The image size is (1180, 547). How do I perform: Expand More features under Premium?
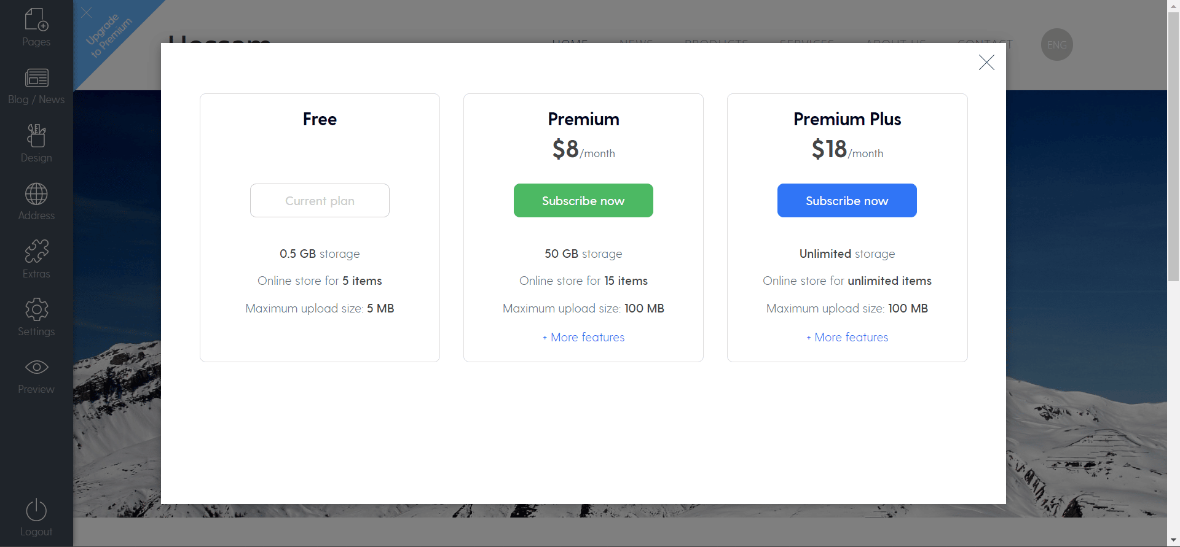click(583, 337)
